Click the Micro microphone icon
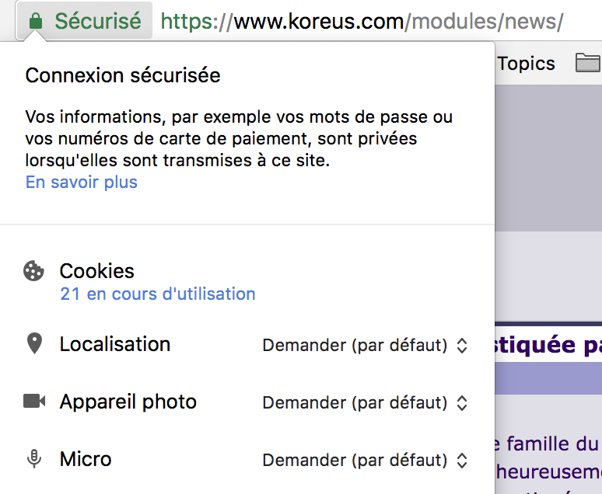This screenshot has width=602, height=494. pyautogui.click(x=33, y=459)
